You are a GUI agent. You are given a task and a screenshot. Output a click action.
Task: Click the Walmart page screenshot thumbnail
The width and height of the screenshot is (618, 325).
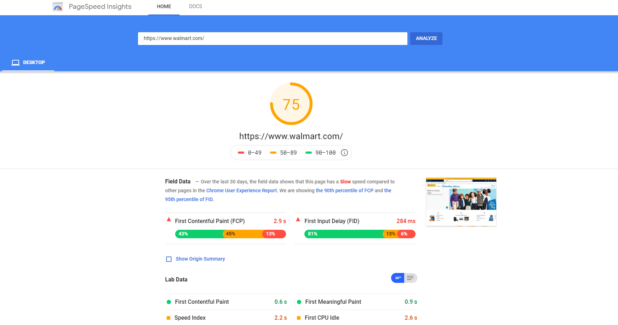coord(461,202)
